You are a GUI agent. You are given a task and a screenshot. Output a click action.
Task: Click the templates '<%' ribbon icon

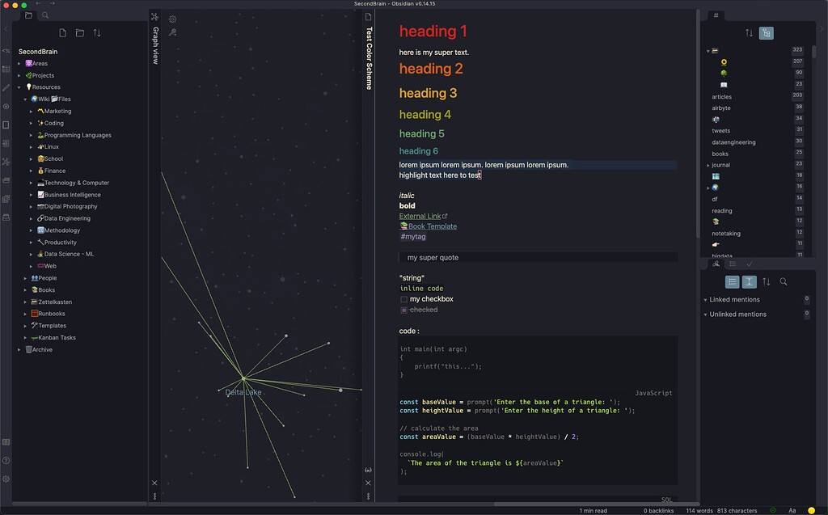click(x=6, y=51)
